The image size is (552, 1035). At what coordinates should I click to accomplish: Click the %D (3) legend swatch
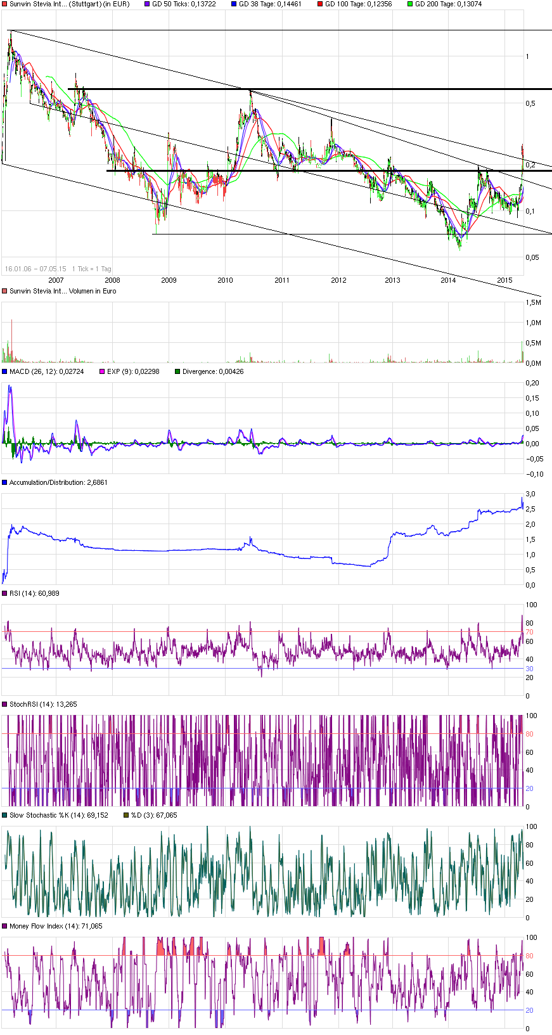pyautogui.click(x=126, y=815)
